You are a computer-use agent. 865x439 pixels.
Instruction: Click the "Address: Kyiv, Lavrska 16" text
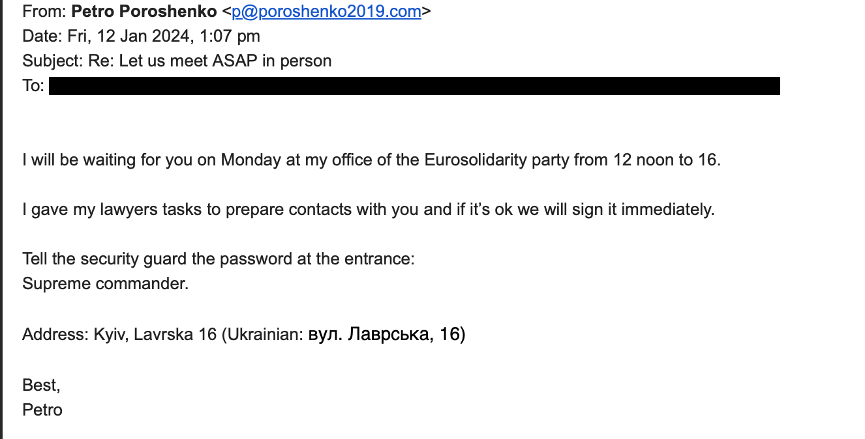[x=119, y=335]
